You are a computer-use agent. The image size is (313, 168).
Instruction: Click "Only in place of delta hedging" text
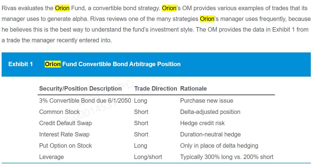[x=219, y=146]
